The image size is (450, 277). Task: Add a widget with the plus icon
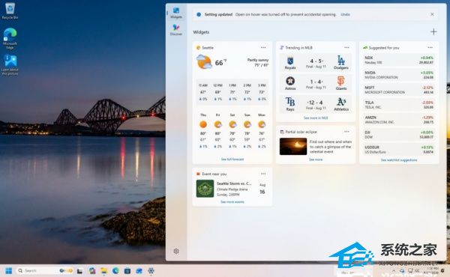pyautogui.click(x=433, y=31)
